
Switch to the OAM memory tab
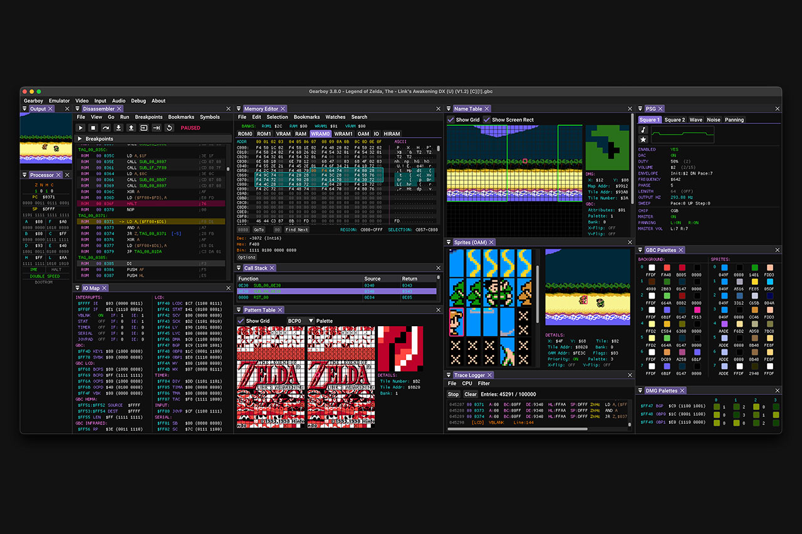(363, 134)
